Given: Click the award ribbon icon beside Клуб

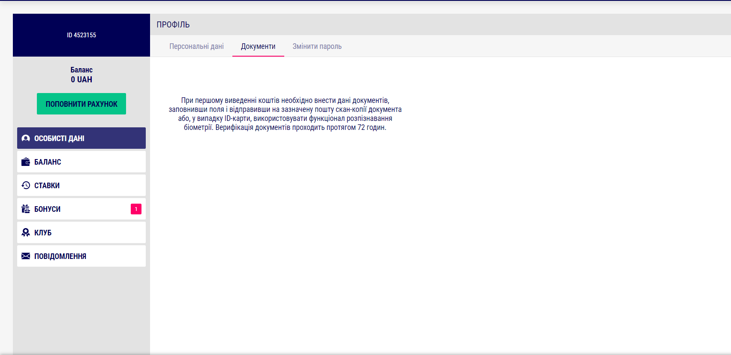Looking at the screenshot, I should coord(26,232).
